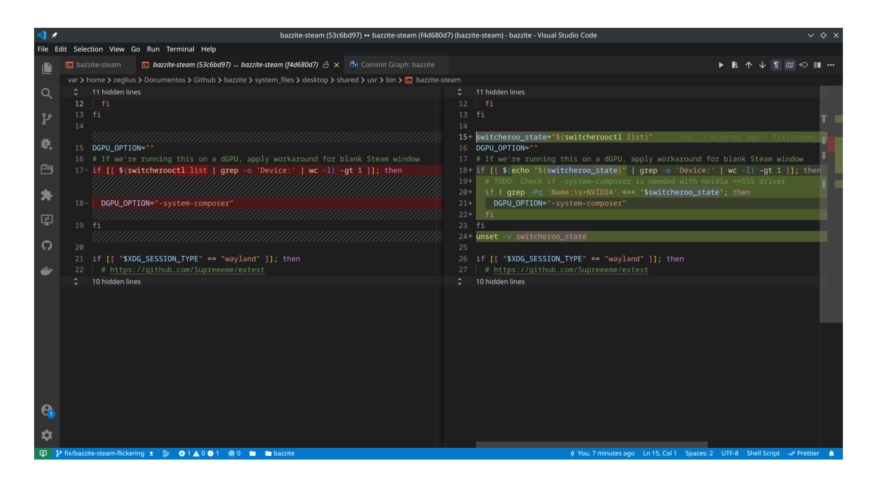This screenshot has width=877, height=500.
Task: Click fix/bazzite-steam-flickering branch in status bar
Action: pos(104,453)
